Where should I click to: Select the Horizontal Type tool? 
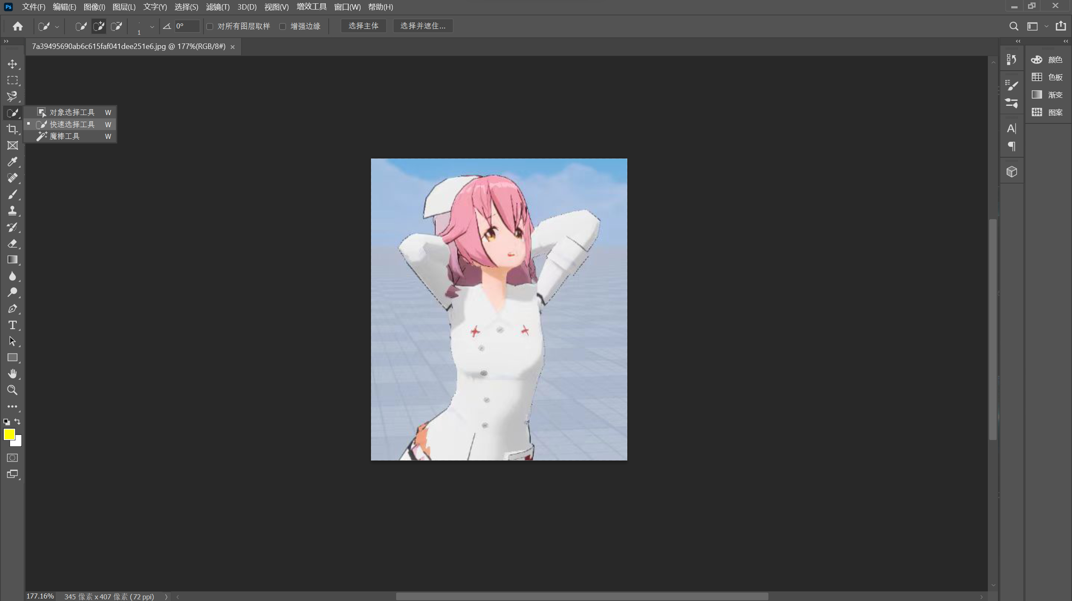12,325
